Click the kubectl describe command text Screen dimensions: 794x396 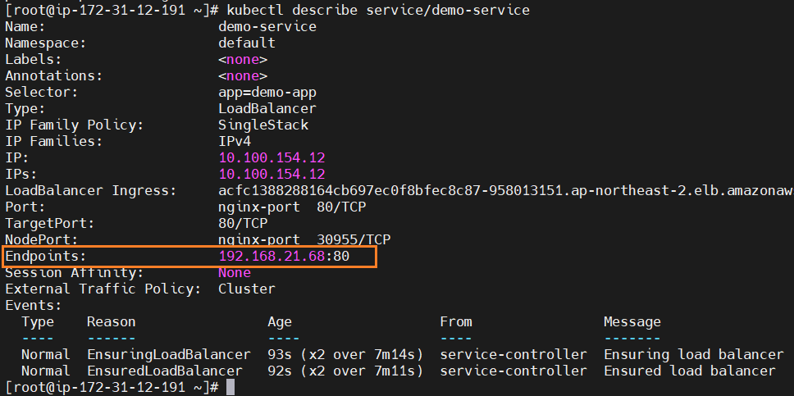tap(378, 10)
